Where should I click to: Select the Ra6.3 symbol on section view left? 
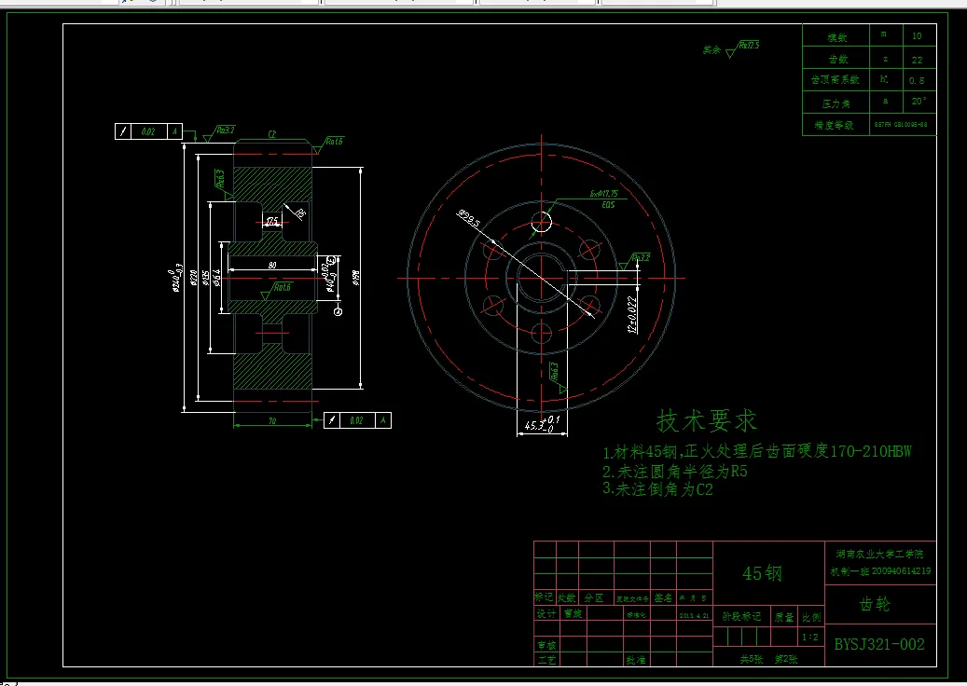(x=223, y=184)
